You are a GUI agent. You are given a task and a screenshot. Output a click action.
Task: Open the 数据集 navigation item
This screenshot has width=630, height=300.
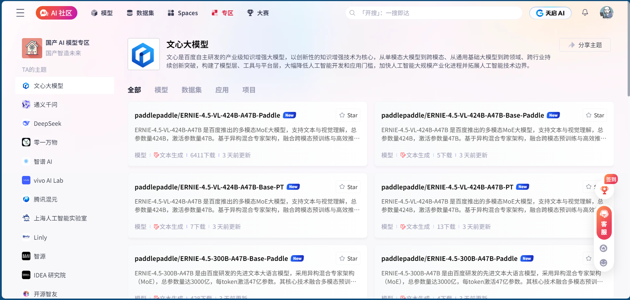point(140,13)
